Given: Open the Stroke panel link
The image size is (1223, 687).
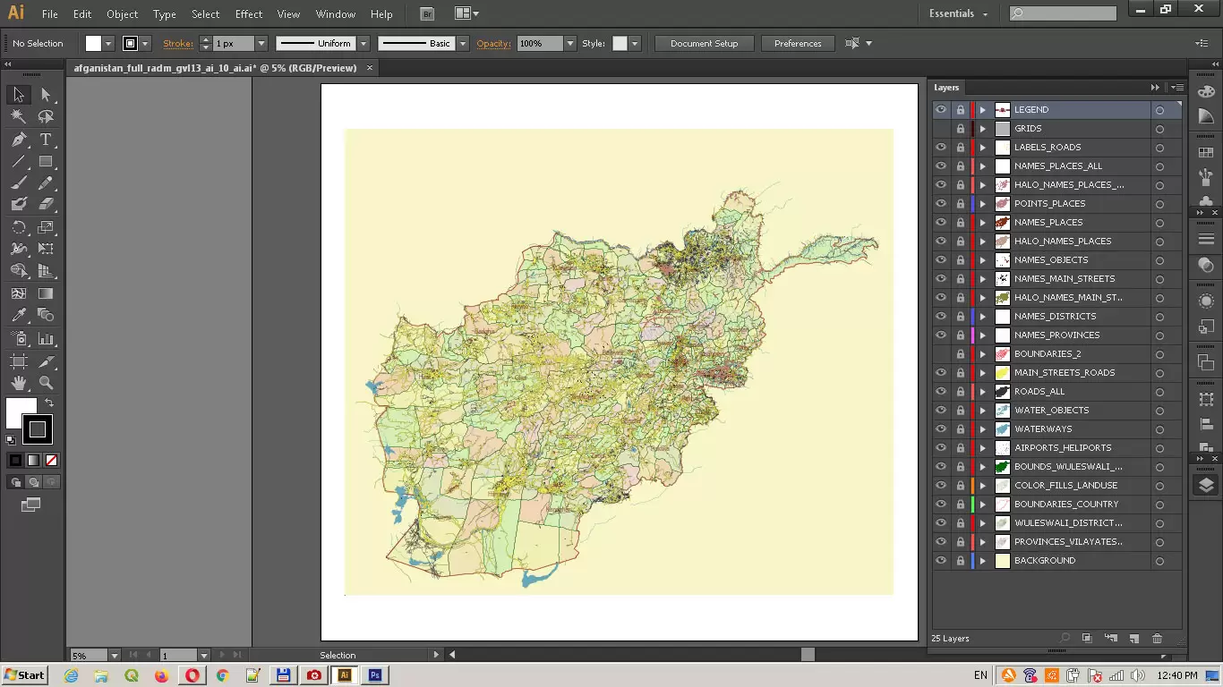Looking at the screenshot, I should tap(177, 43).
